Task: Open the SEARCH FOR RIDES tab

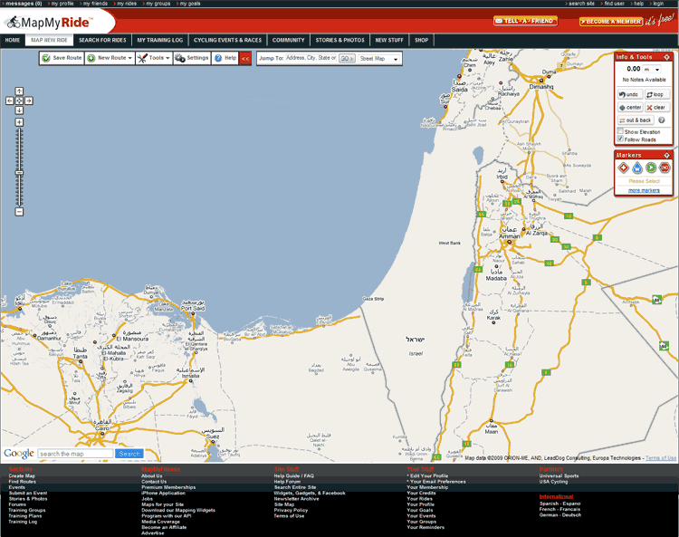Action: [102, 40]
